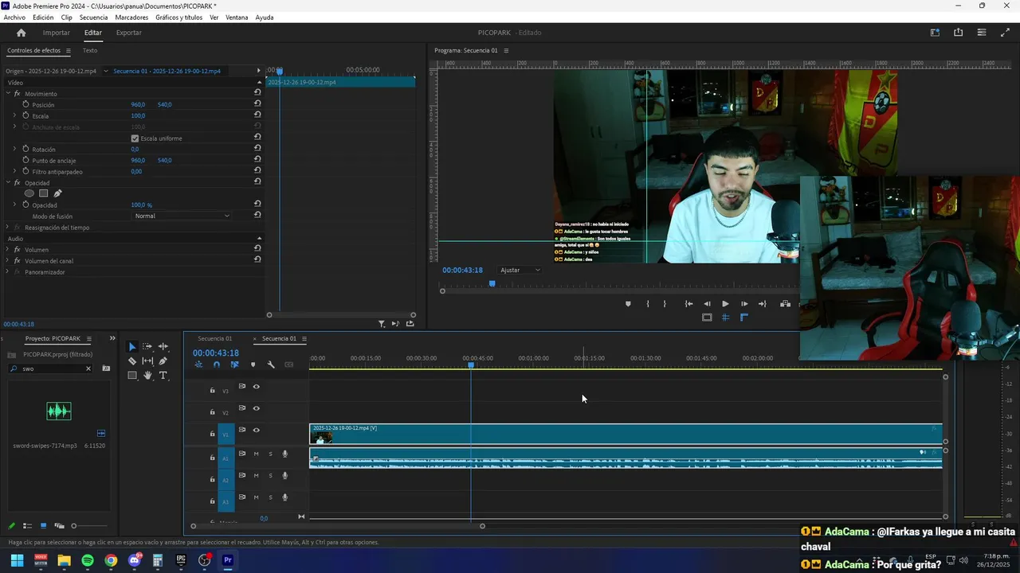Toggle V3 track output eye
Screen dimensions: 1020x573
pos(257,387)
